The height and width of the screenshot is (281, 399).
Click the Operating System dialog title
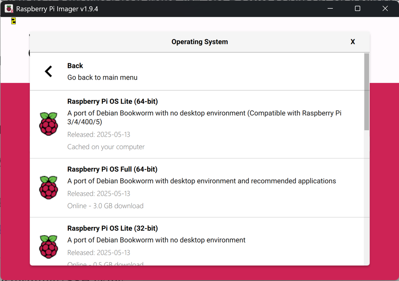pyautogui.click(x=199, y=41)
